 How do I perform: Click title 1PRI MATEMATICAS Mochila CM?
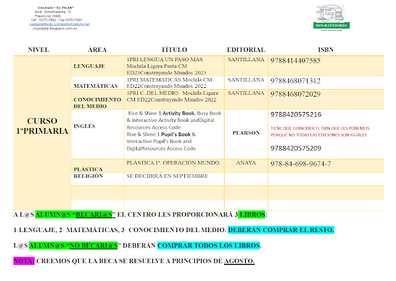pyautogui.click(x=169, y=80)
